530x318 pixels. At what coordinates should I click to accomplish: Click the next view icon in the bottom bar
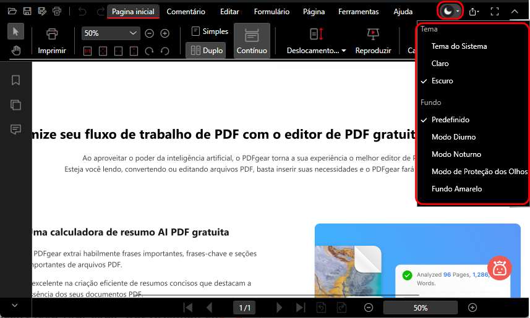(x=342, y=308)
